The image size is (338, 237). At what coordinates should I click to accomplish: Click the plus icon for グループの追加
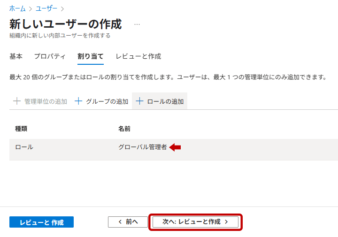(x=78, y=101)
